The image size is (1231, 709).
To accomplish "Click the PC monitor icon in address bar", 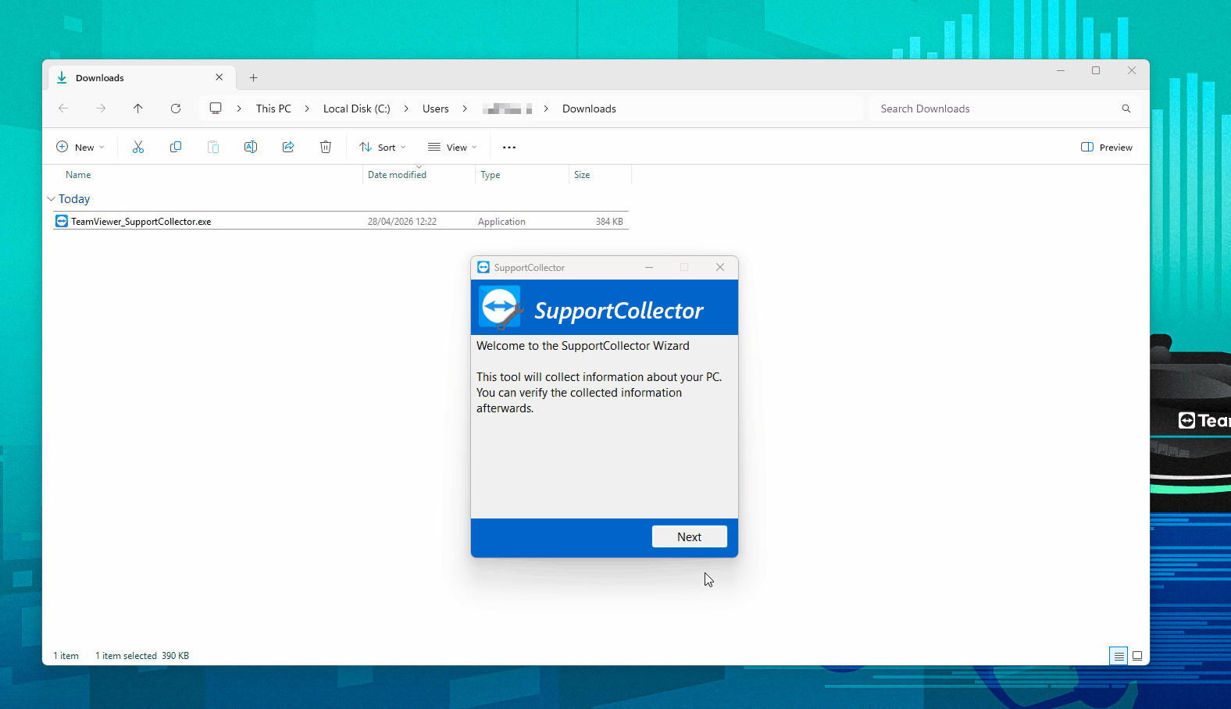I will pyautogui.click(x=216, y=109).
